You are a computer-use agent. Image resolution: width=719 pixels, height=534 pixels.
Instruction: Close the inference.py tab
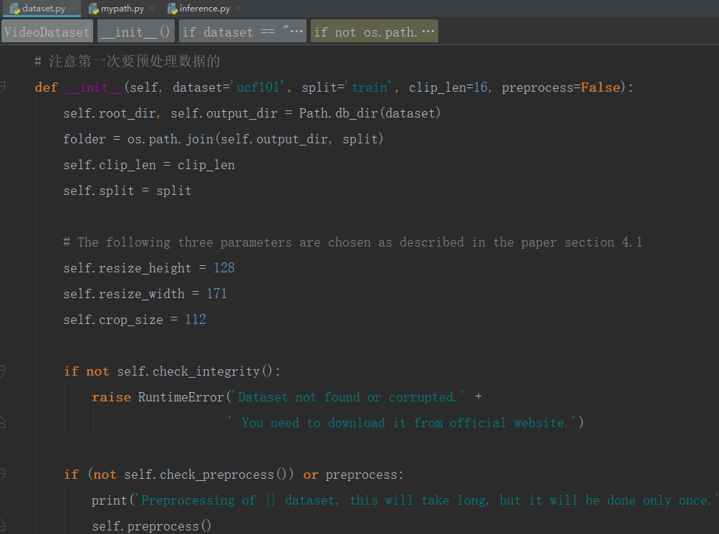(x=238, y=9)
